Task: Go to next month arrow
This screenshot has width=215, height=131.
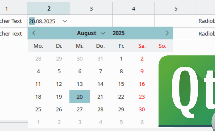Action: coord(167,33)
